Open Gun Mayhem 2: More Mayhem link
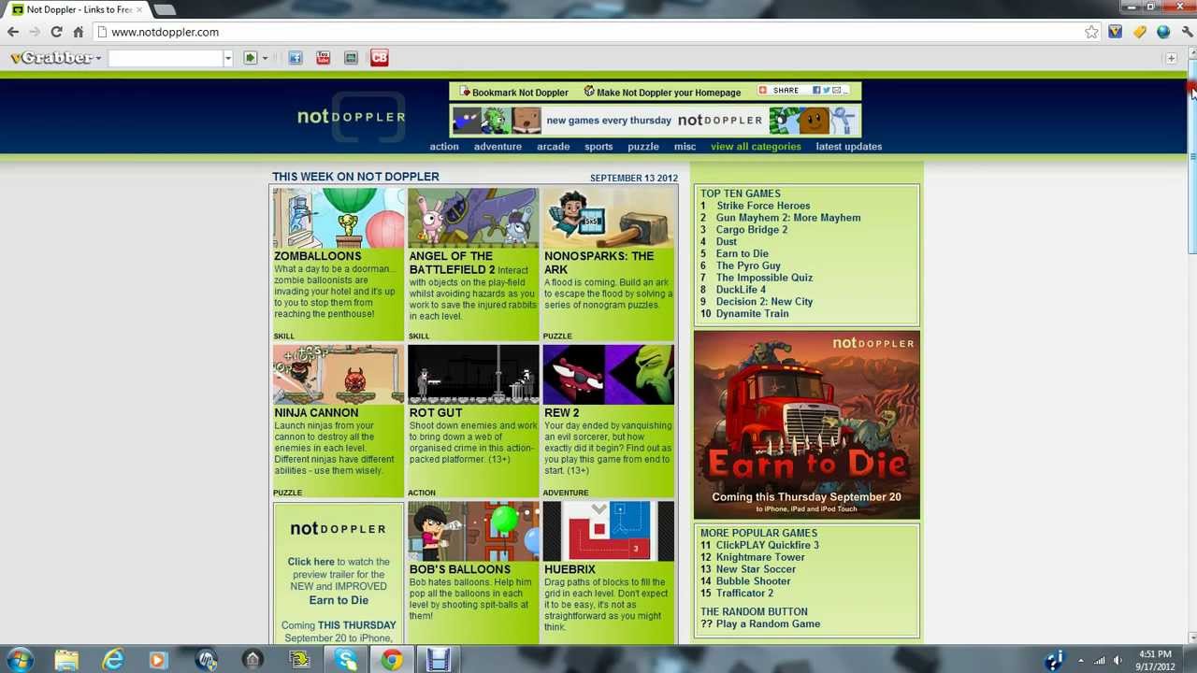The image size is (1197, 673). click(788, 218)
